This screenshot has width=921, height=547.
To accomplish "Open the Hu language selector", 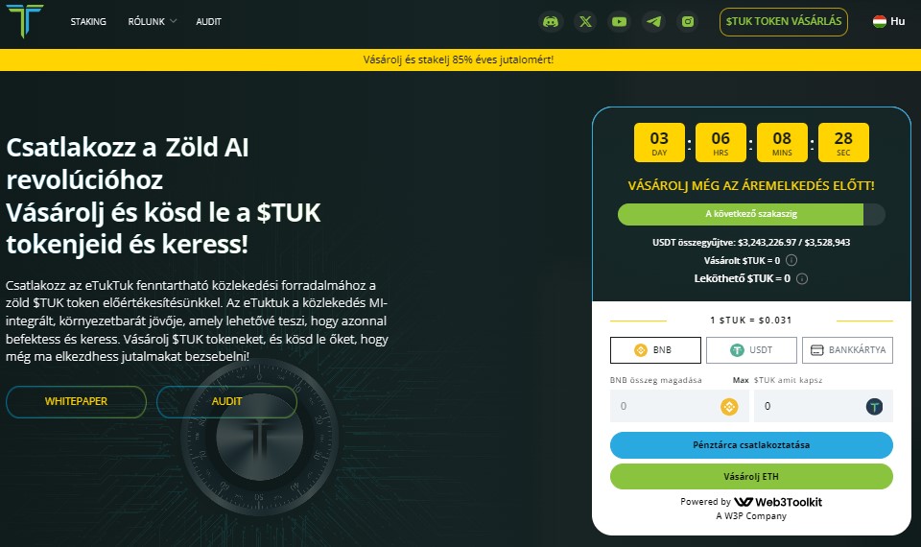I will coord(888,21).
